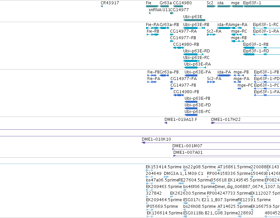Click the Sc2-RA transcript label

pos(214,31)
